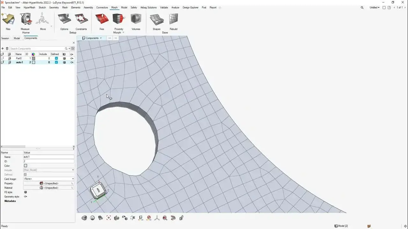The image size is (408, 229).
Task: Add a new component with the plus icon
Action: (x=3, y=49)
